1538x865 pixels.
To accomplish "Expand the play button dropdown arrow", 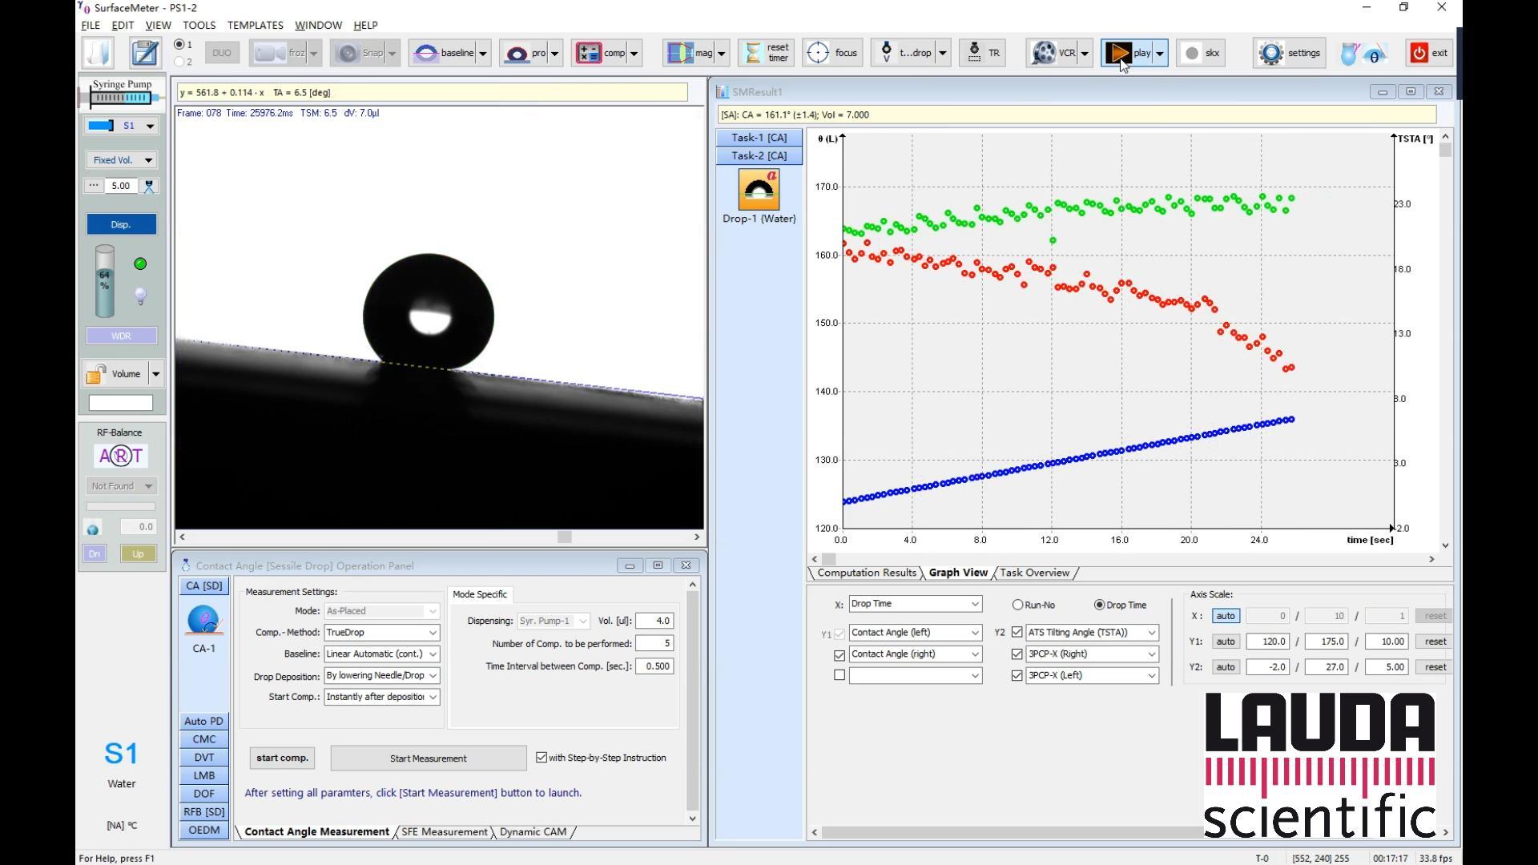I will click(x=1159, y=53).
